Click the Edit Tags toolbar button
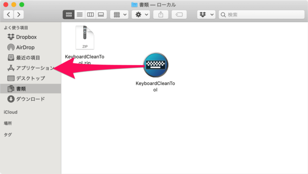Image resolution: width=308 pixels, height=174 pixels. (179, 14)
